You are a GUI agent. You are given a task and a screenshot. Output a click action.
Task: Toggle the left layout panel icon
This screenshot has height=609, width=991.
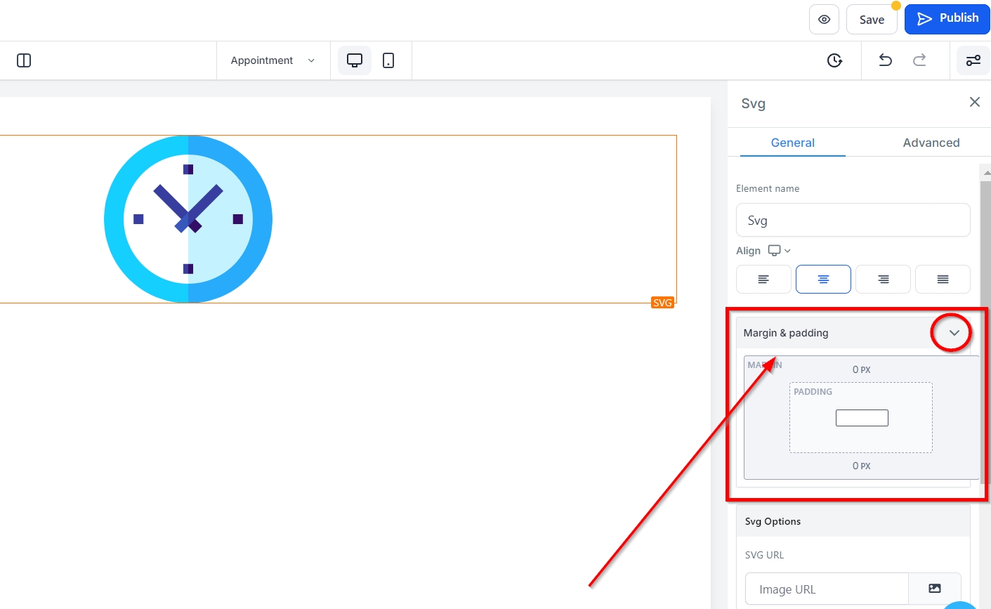(x=24, y=60)
